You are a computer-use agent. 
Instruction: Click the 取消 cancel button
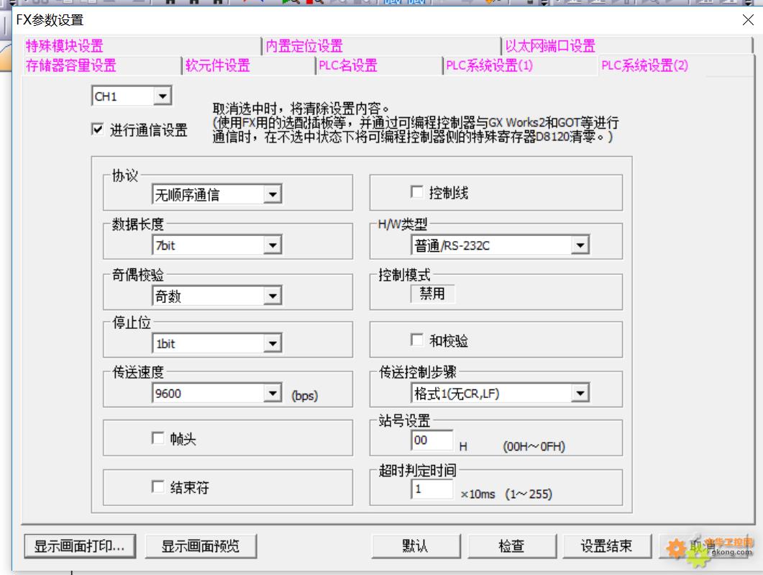tap(703, 546)
